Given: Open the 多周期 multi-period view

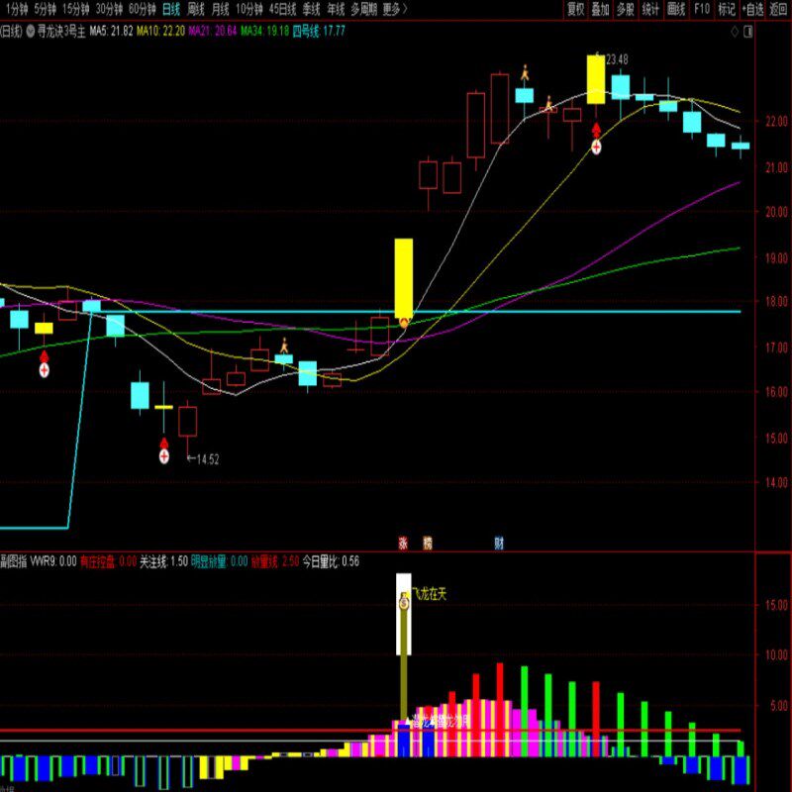Looking at the screenshot, I should coord(363,9).
